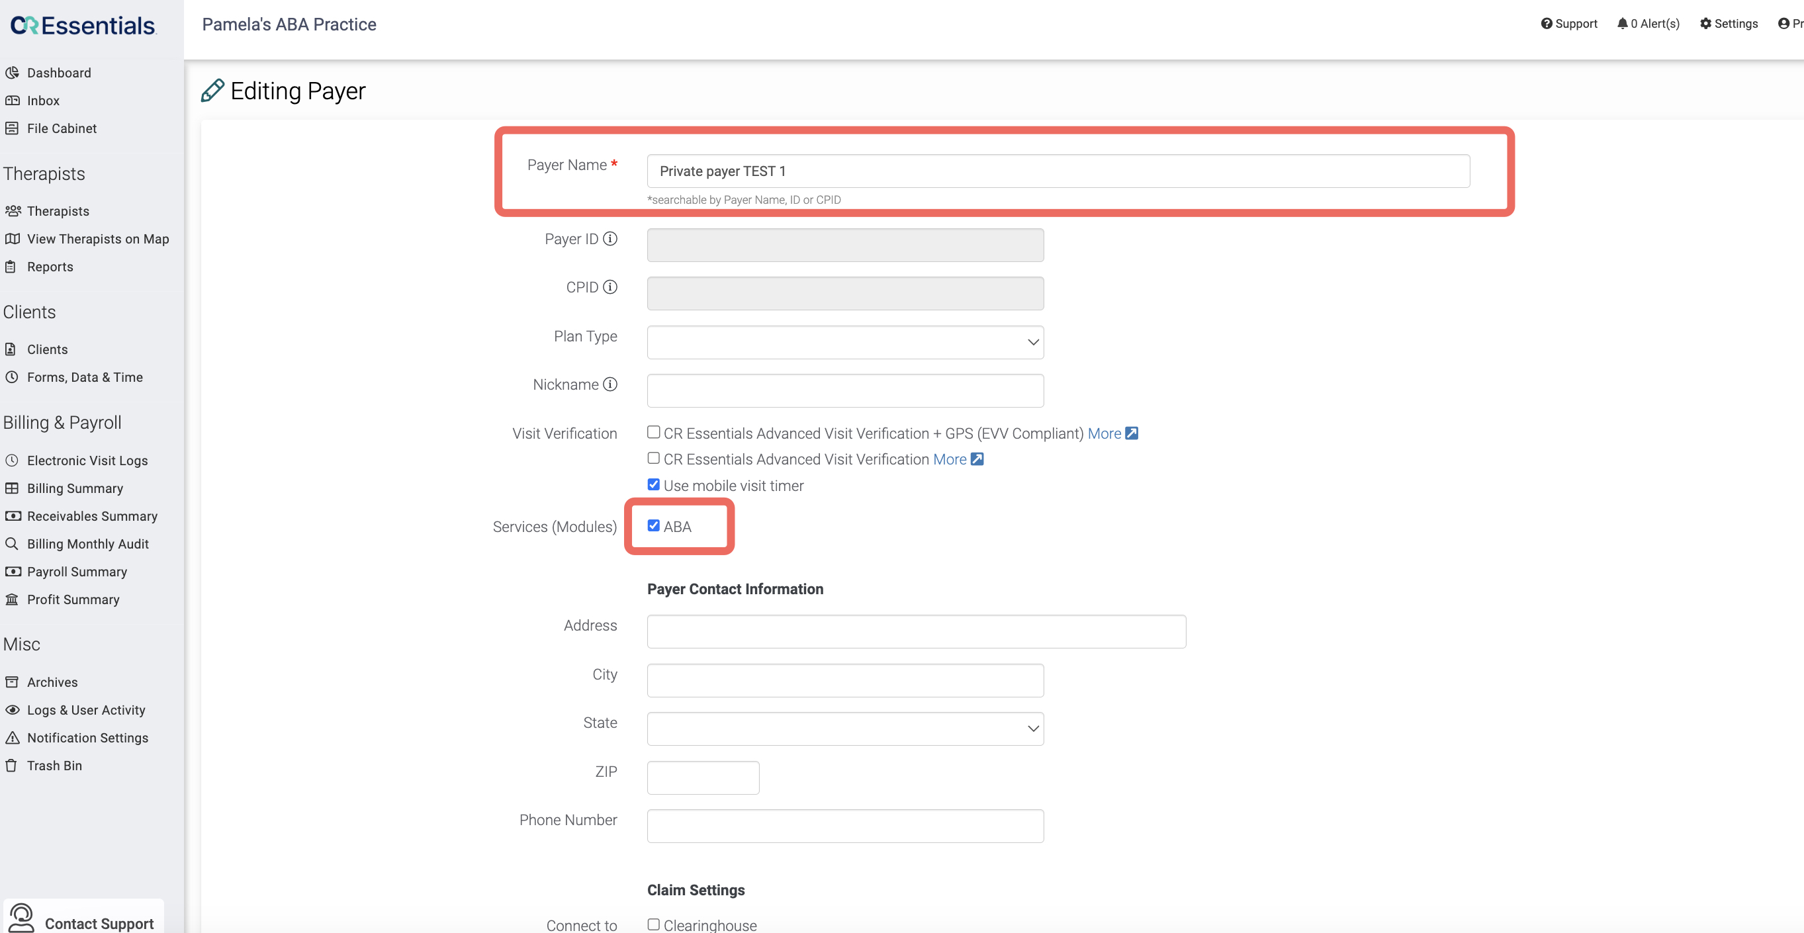Screen dimensions: 1804x933
Task: Go to Electronic Visit Logs
Action: 87,461
